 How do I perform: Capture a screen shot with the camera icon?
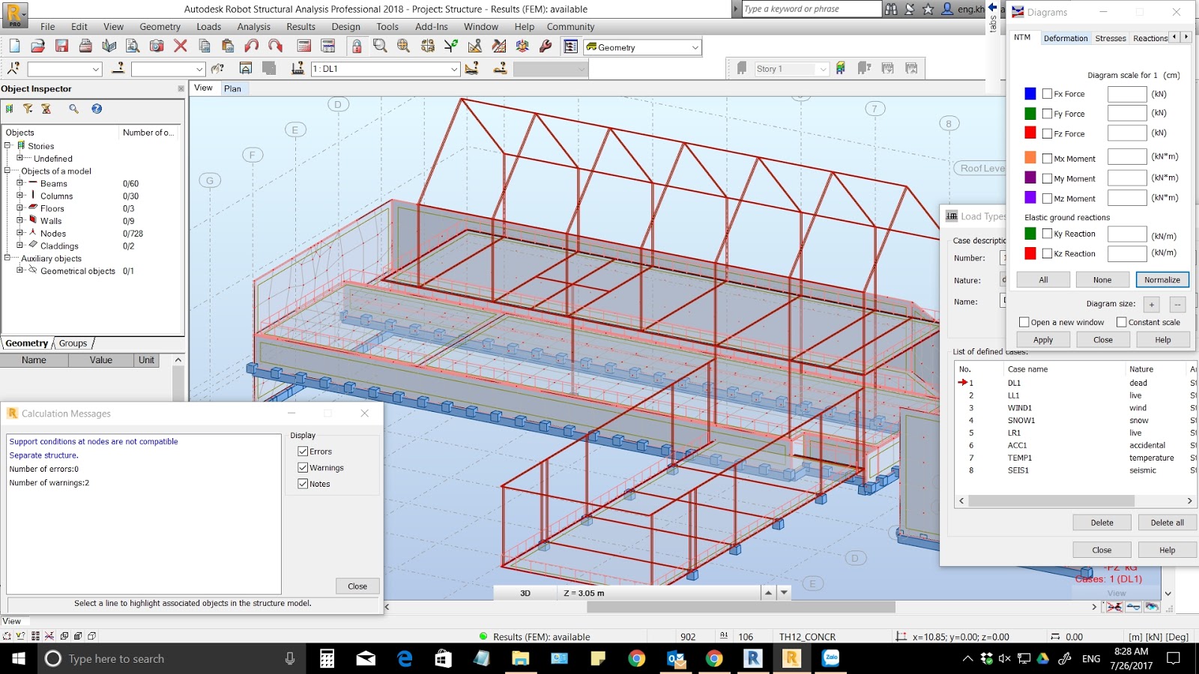[x=157, y=46]
